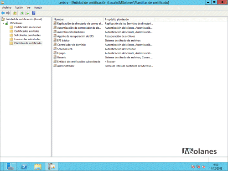Open Solicitudes pendientes folder

pyautogui.click(x=27, y=35)
